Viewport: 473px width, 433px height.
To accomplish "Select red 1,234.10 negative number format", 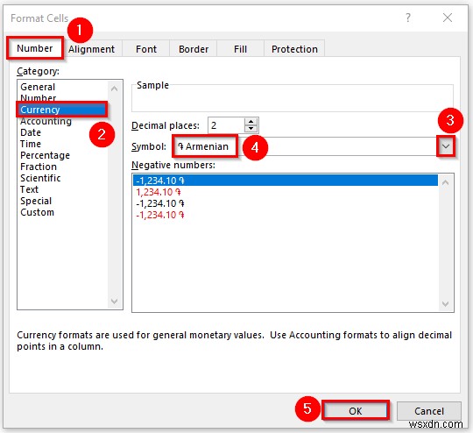I will pyautogui.click(x=159, y=192).
